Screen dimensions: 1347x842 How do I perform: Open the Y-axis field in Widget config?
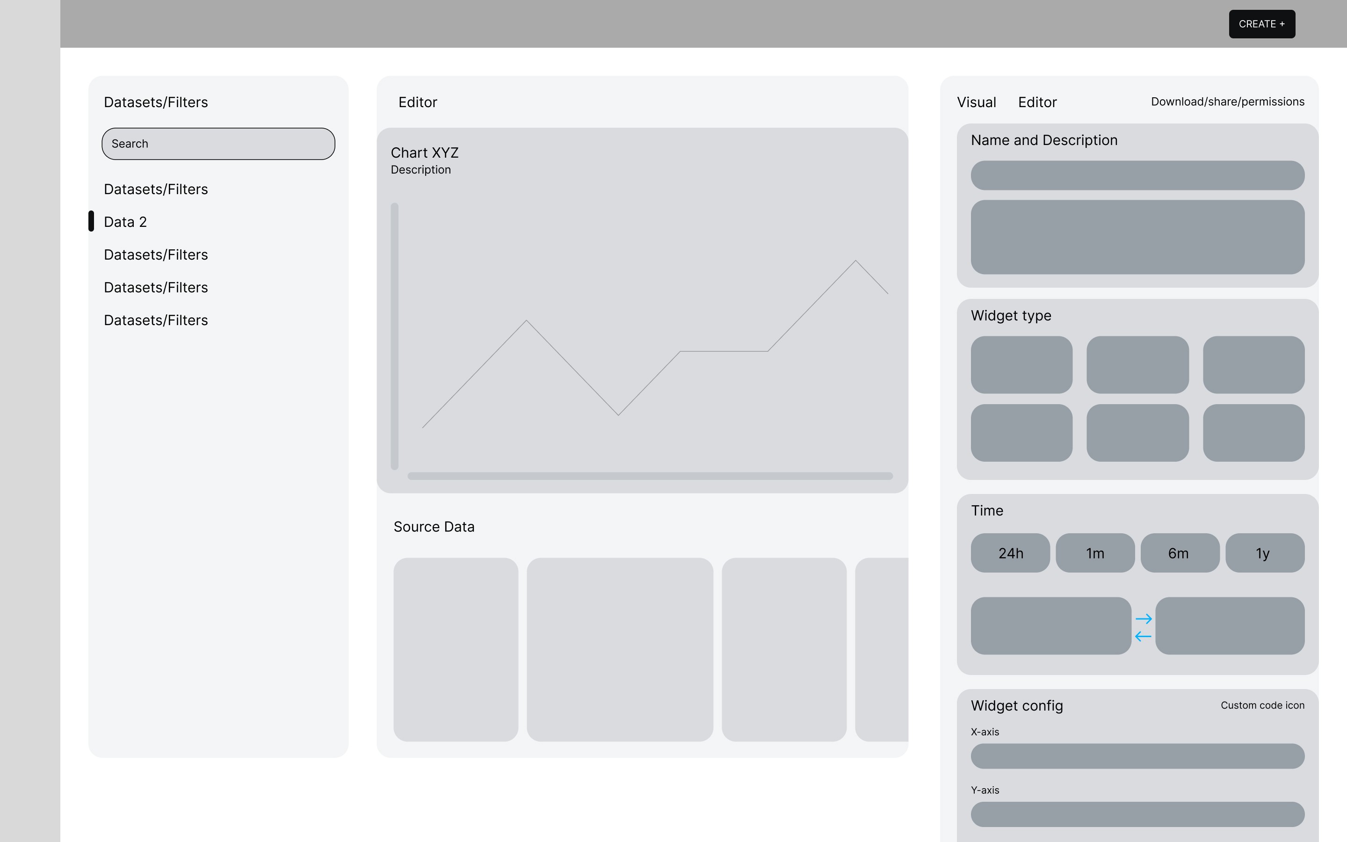coord(1137,814)
